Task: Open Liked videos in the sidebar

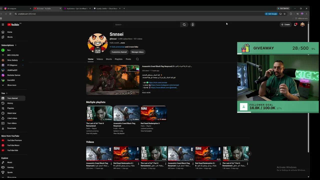Action: [12, 118]
